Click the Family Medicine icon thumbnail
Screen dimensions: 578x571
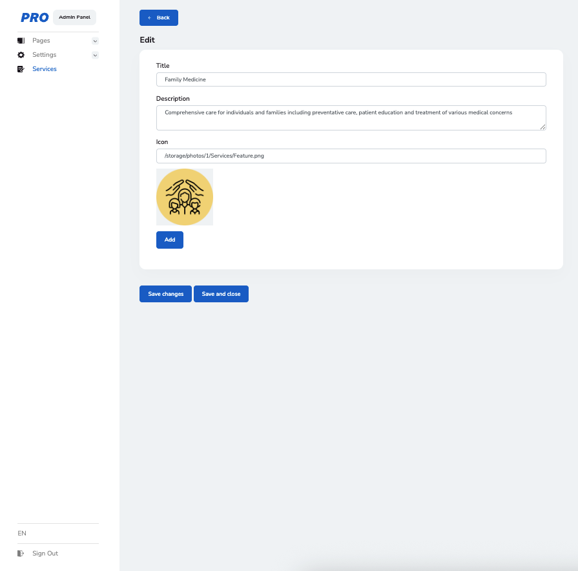(x=185, y=197)
